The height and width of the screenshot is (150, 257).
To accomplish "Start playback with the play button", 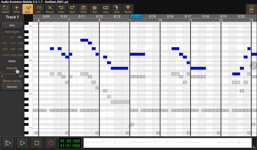I will pos(22,143).
